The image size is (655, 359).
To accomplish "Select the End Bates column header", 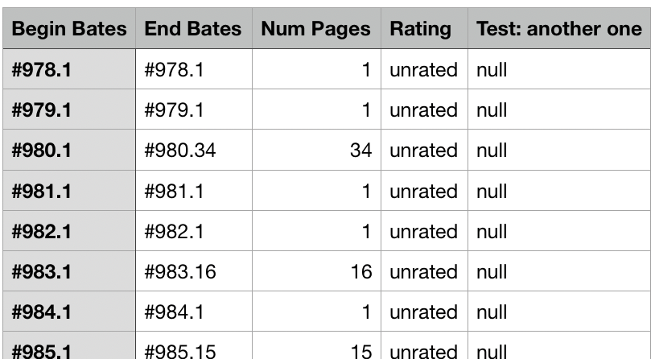I will coord(194,28).
